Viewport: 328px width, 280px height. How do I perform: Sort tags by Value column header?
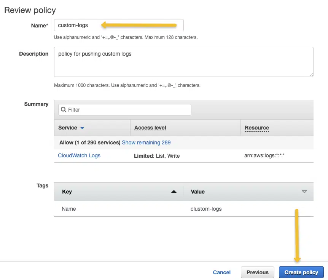198,192
